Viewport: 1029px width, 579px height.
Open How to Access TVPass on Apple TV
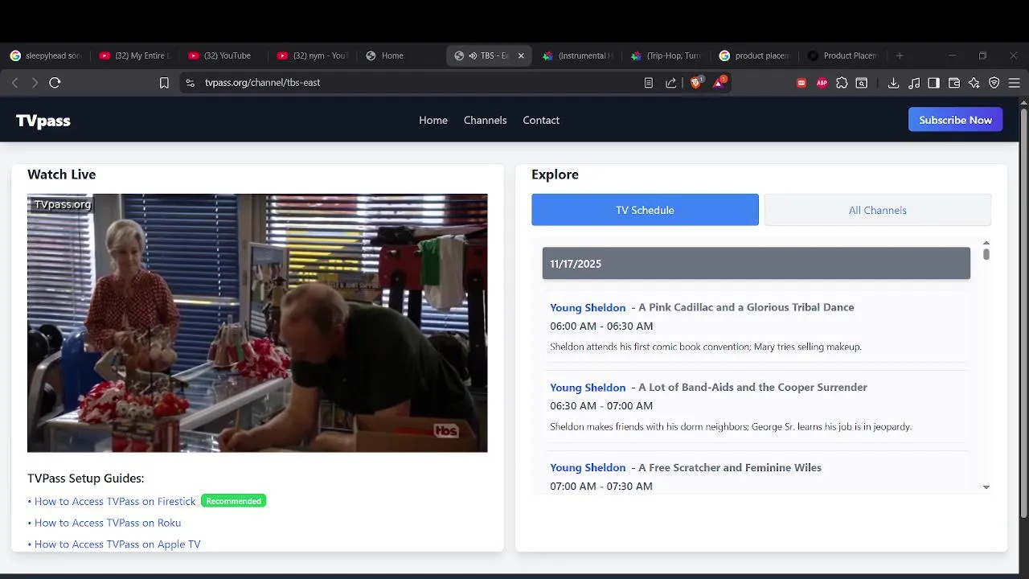pyautogui.click(x=117, y=544)
